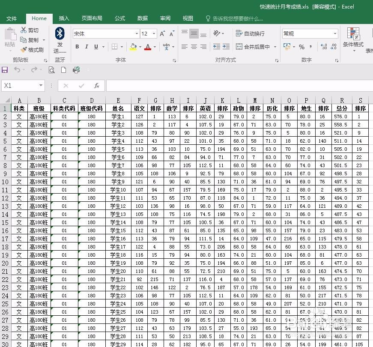Viewport: 373px width, 347px height.
Task: Select all cells corner button
Action: point(6,100)
